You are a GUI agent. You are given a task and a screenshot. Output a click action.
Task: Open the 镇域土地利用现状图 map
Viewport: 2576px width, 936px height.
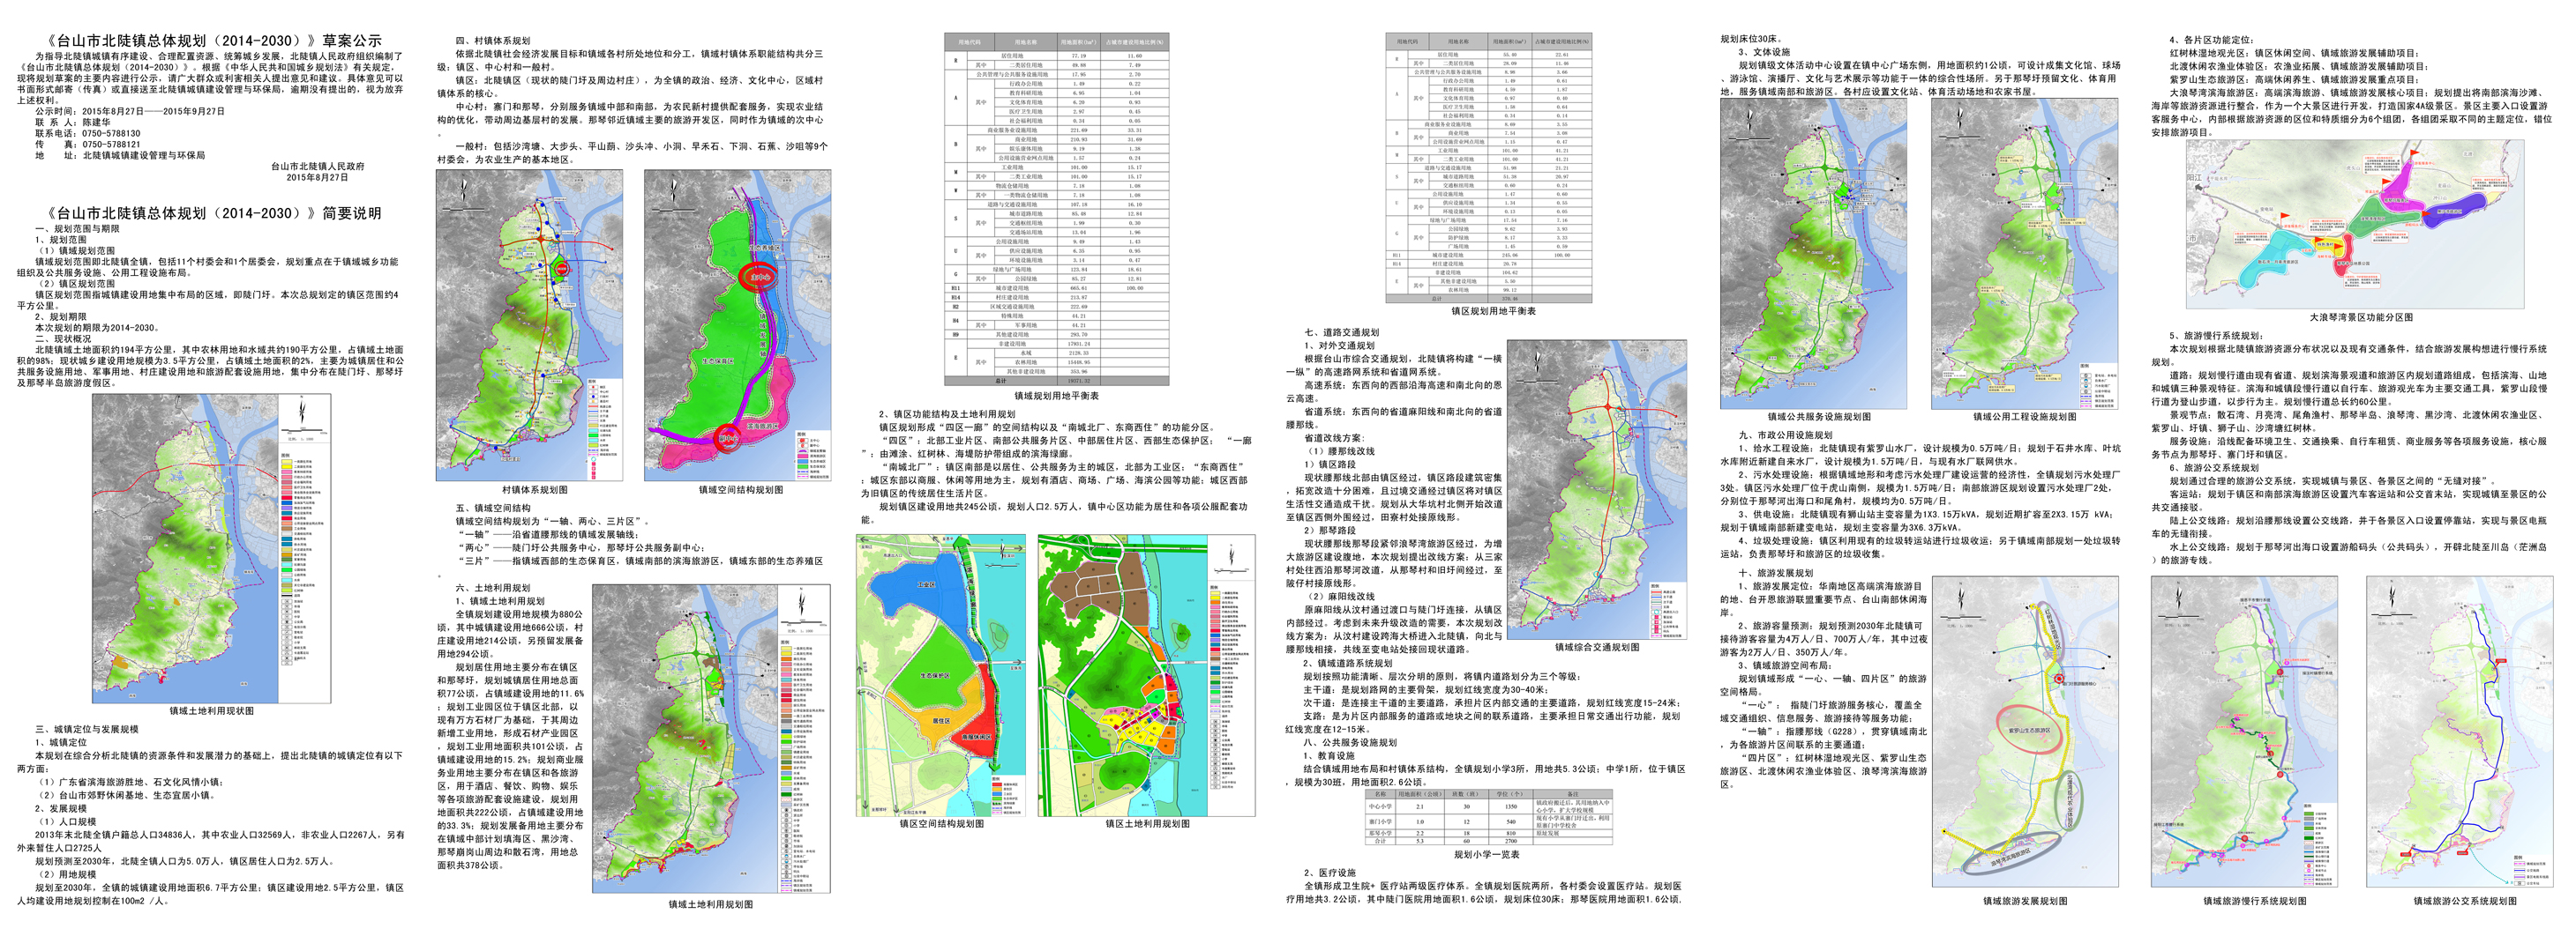point(211,547)
